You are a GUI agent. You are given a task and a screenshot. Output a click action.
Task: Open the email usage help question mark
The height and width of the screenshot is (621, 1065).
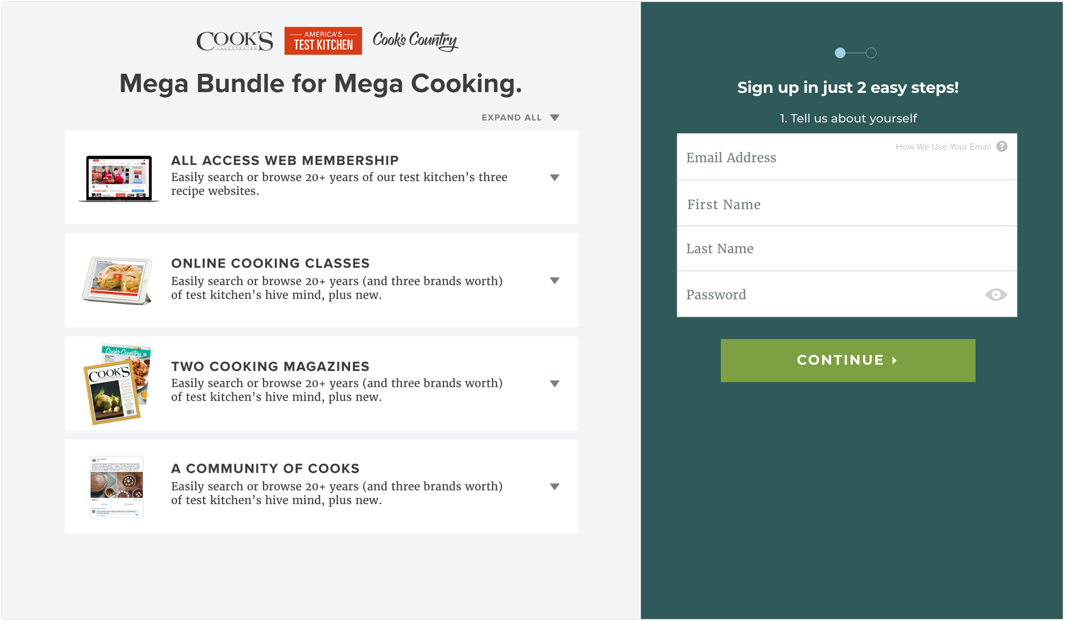click(x=1001, y=147)
